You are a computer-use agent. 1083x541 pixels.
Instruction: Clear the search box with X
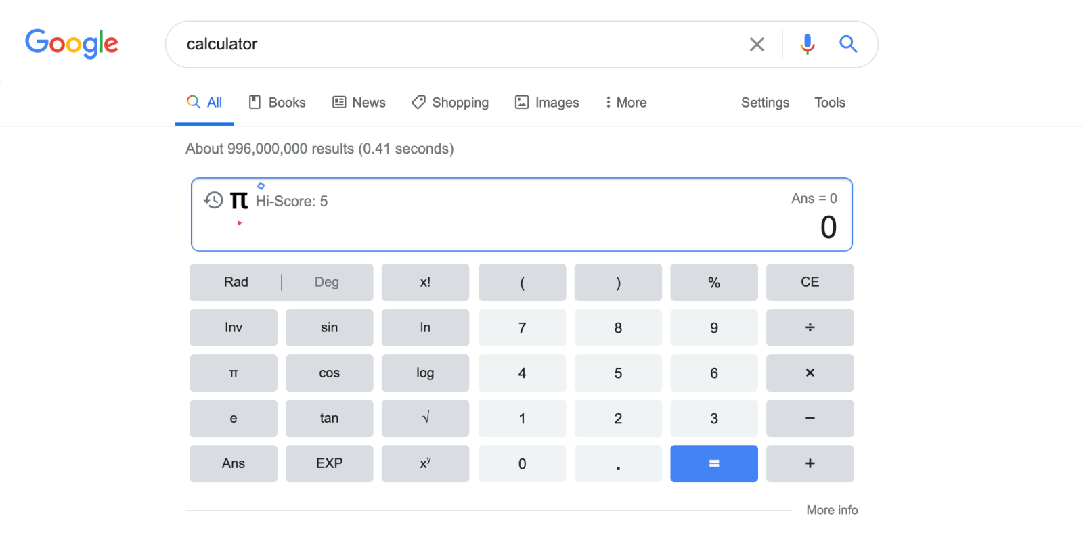click(757, 45)
